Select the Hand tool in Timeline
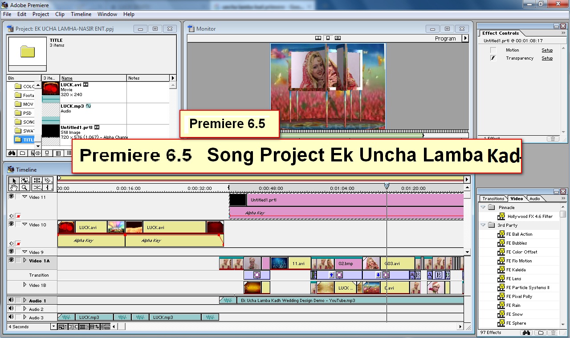This screenshot has height=338, width=570. point(14,188)
